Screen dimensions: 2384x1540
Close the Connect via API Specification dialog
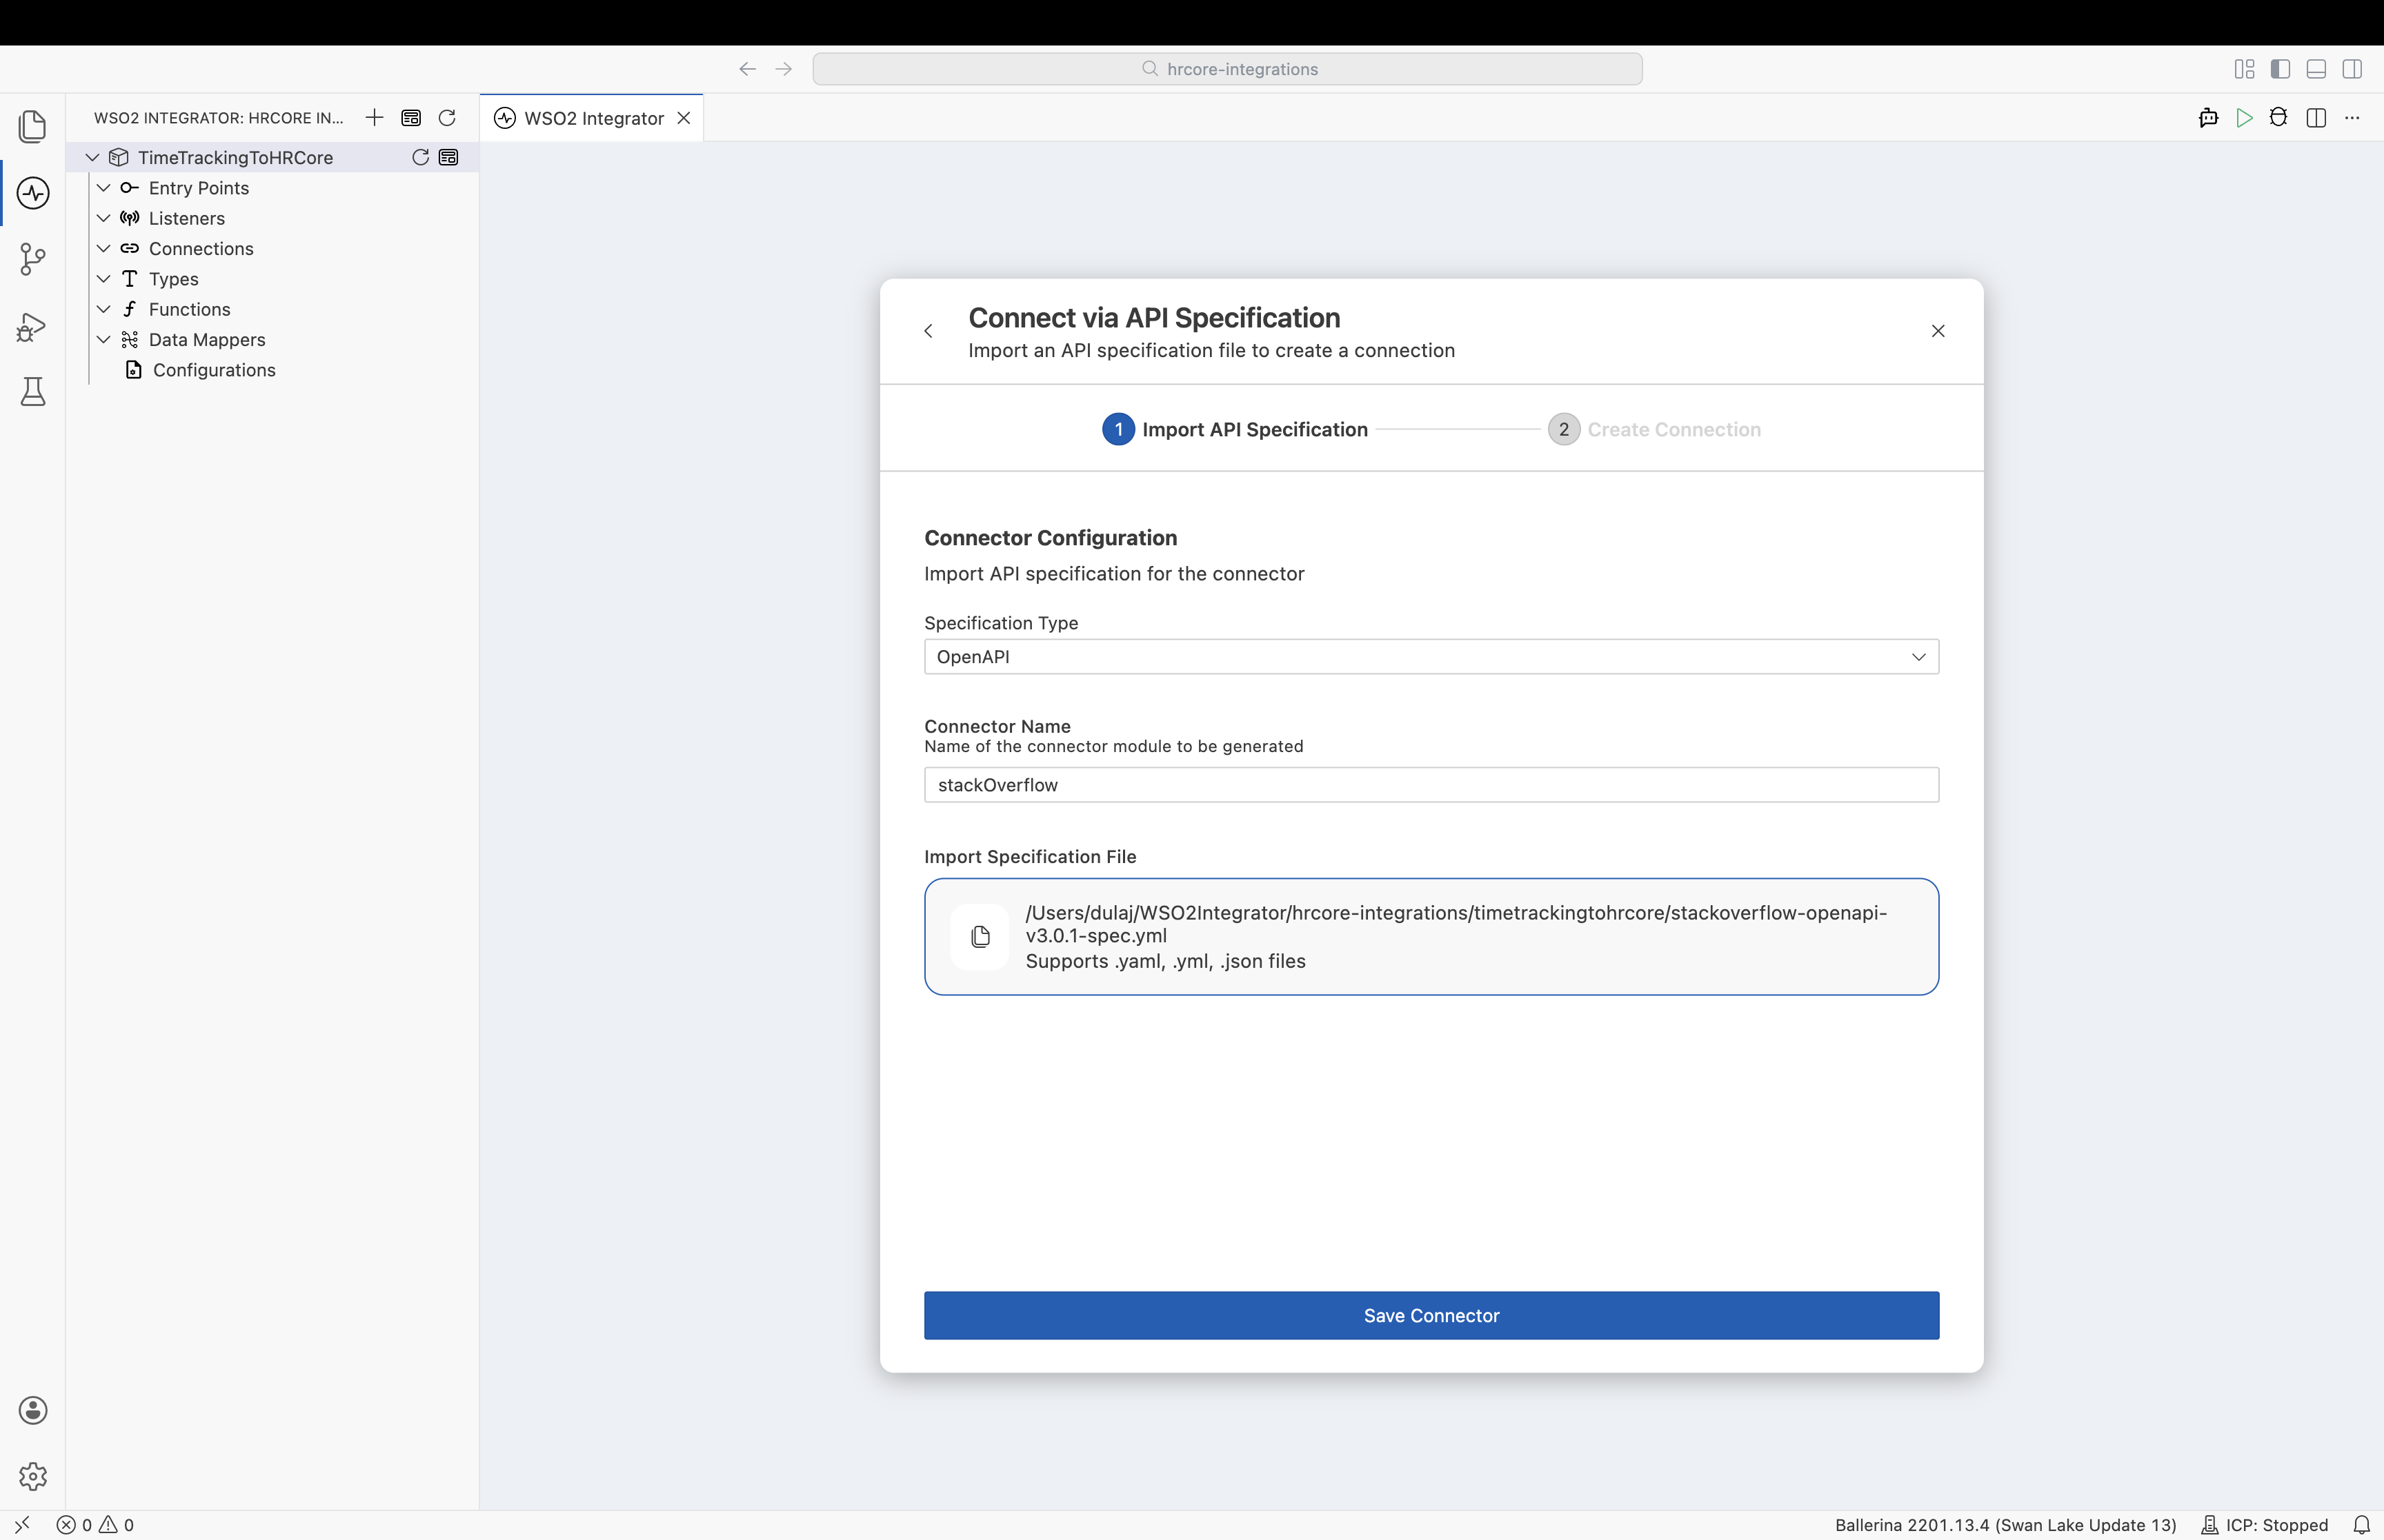point(1938,331)
